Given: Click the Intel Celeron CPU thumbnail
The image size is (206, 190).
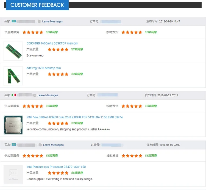Looking at the screenshot, I should pyautogui.click(x=13, y=125).
